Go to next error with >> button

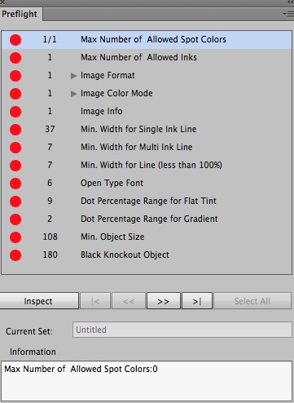[x=164, y=301]
